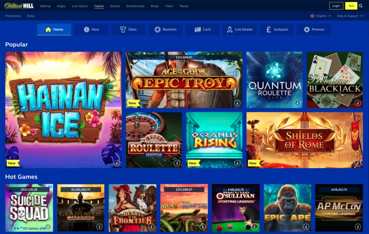This screenshot has height=234, width=369.
Task: Open Macau in the top menu
Action: [184, 6]
